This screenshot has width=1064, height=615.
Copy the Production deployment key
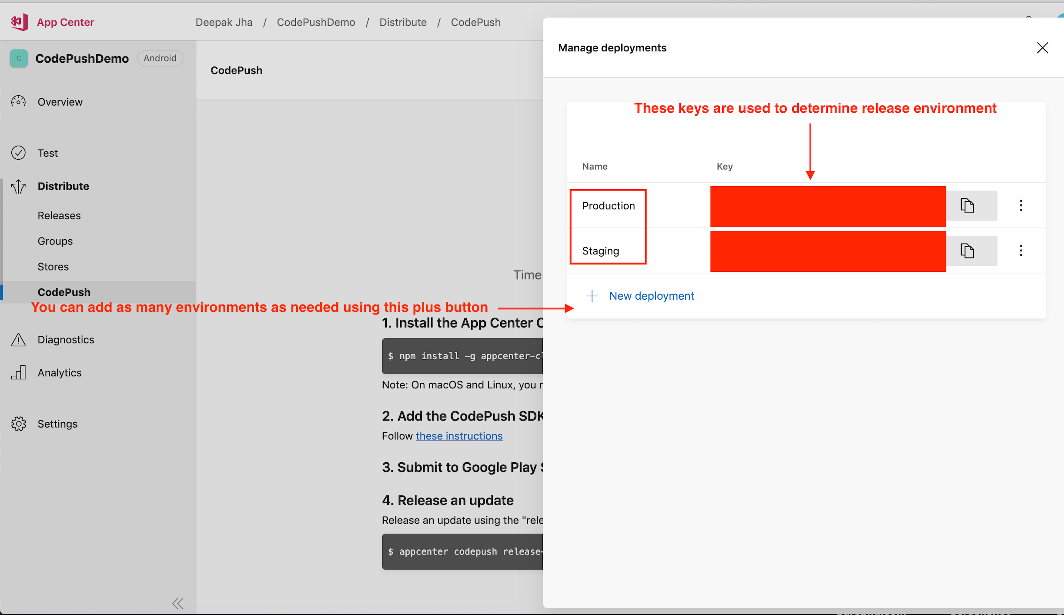967,205
